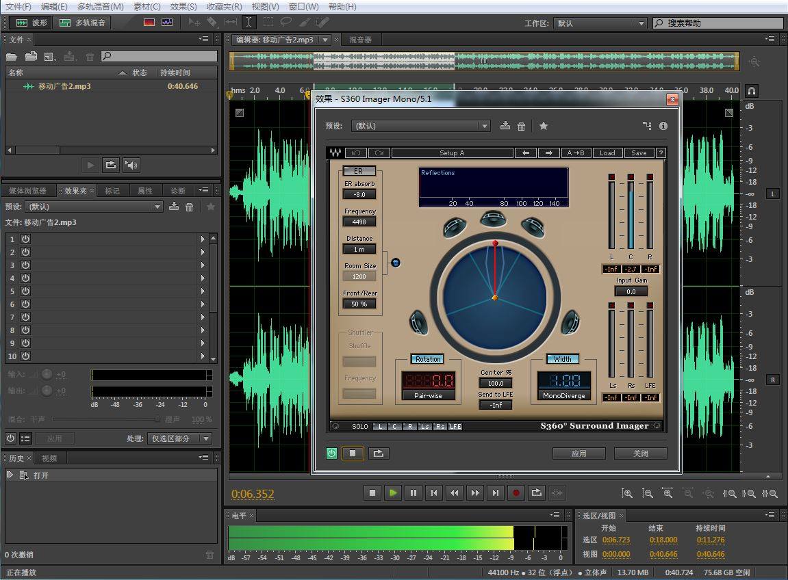The width and height of the screenshot is (788, 580).
Task: Click the Input Gain value field
Action: pos(631,291)
